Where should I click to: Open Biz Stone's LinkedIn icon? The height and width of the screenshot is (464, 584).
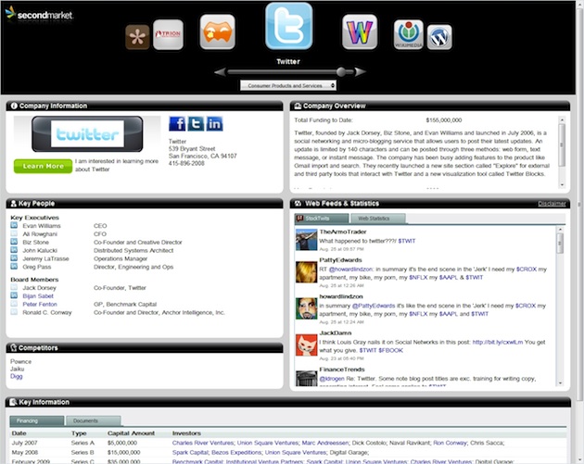[x=14, y=242]
